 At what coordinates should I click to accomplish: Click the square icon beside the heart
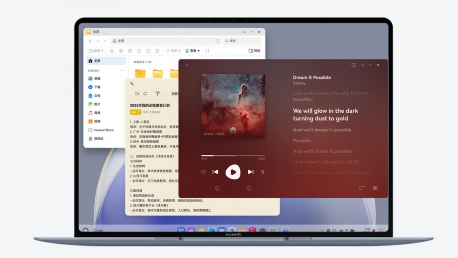pyautogui.click(x=375, y=188)
